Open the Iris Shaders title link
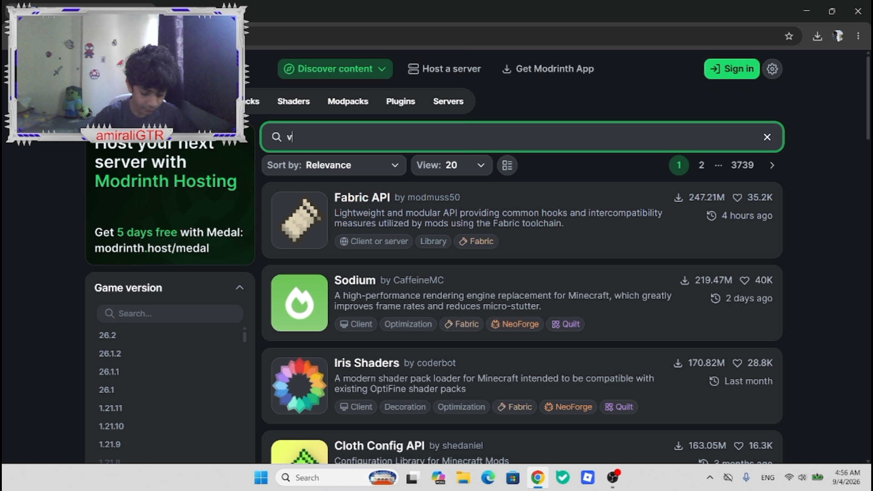873x491 pixels. click(366, 363)
